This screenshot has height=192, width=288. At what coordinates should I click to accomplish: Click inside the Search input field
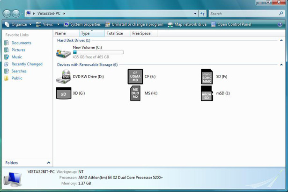pos(244,14)
